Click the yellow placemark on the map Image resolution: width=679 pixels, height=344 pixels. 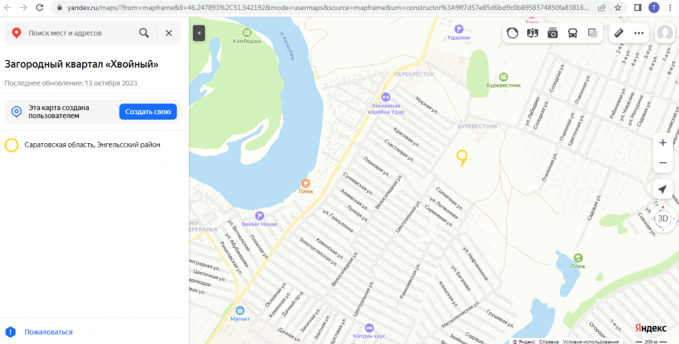click(x=462, y=158)
